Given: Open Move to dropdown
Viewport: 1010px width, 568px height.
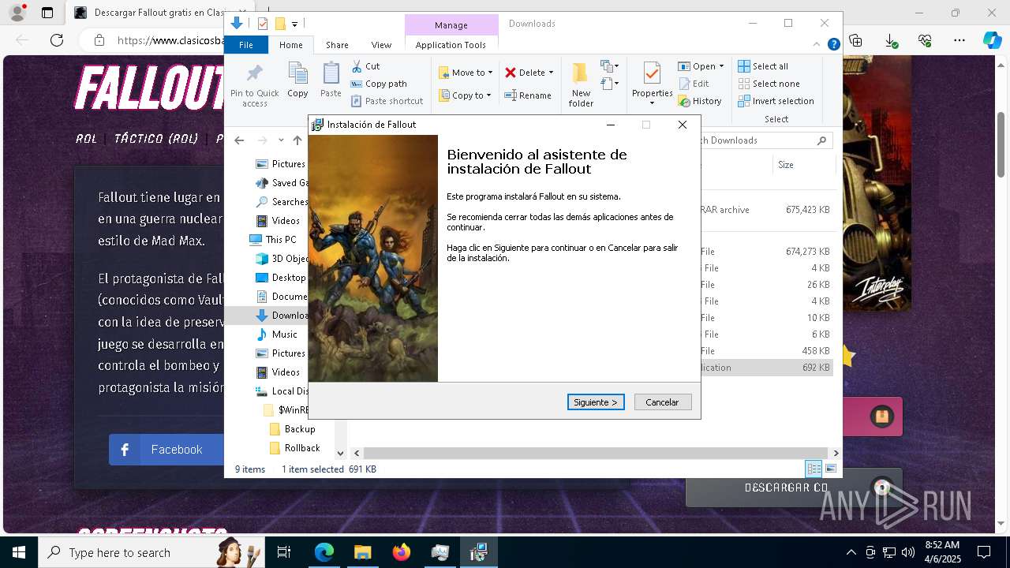Looking at the screenshot, I should click(466, 73).
